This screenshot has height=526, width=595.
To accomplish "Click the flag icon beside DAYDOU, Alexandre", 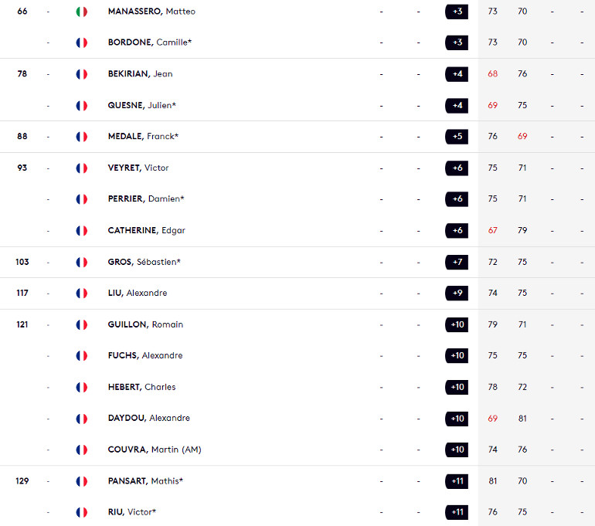I will pos(82,419).
